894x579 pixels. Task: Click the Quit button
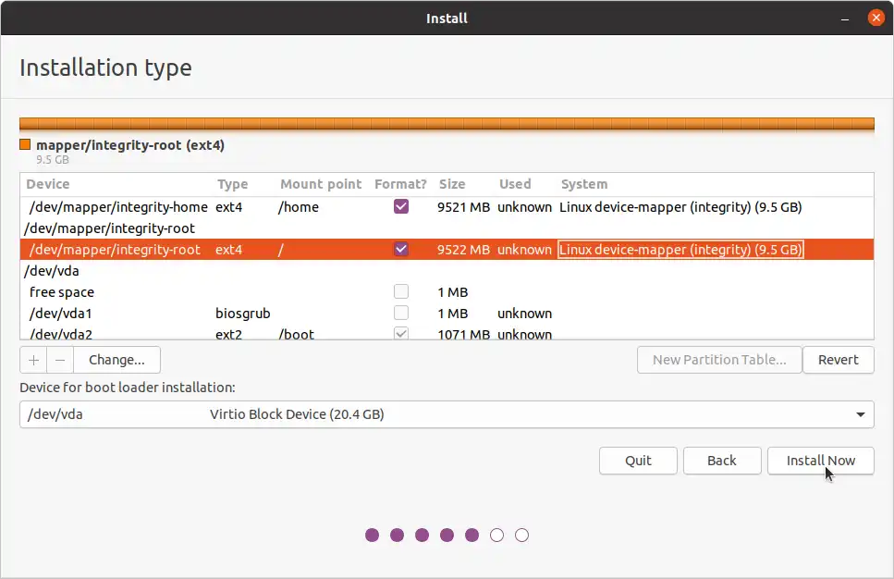638,461
